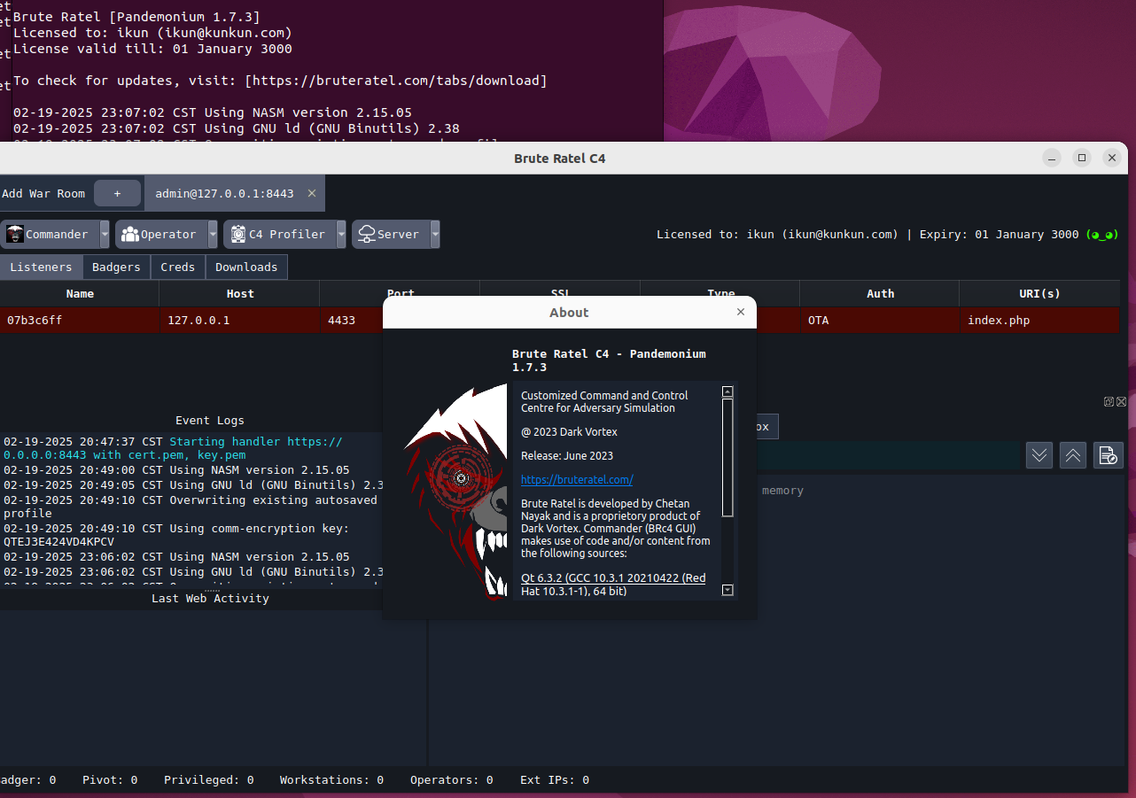The width and height of the screenshot is (1136, 798).
Task: Close the docked panel with its X icon
Action: click(x=1121, y=402)
